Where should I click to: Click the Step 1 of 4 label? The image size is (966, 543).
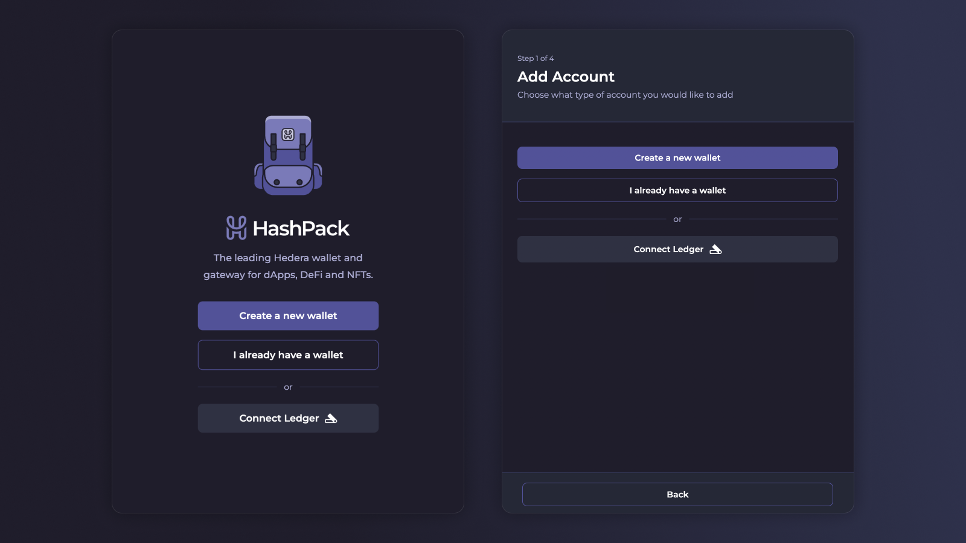pyautogui.click(x=535, y=59)
